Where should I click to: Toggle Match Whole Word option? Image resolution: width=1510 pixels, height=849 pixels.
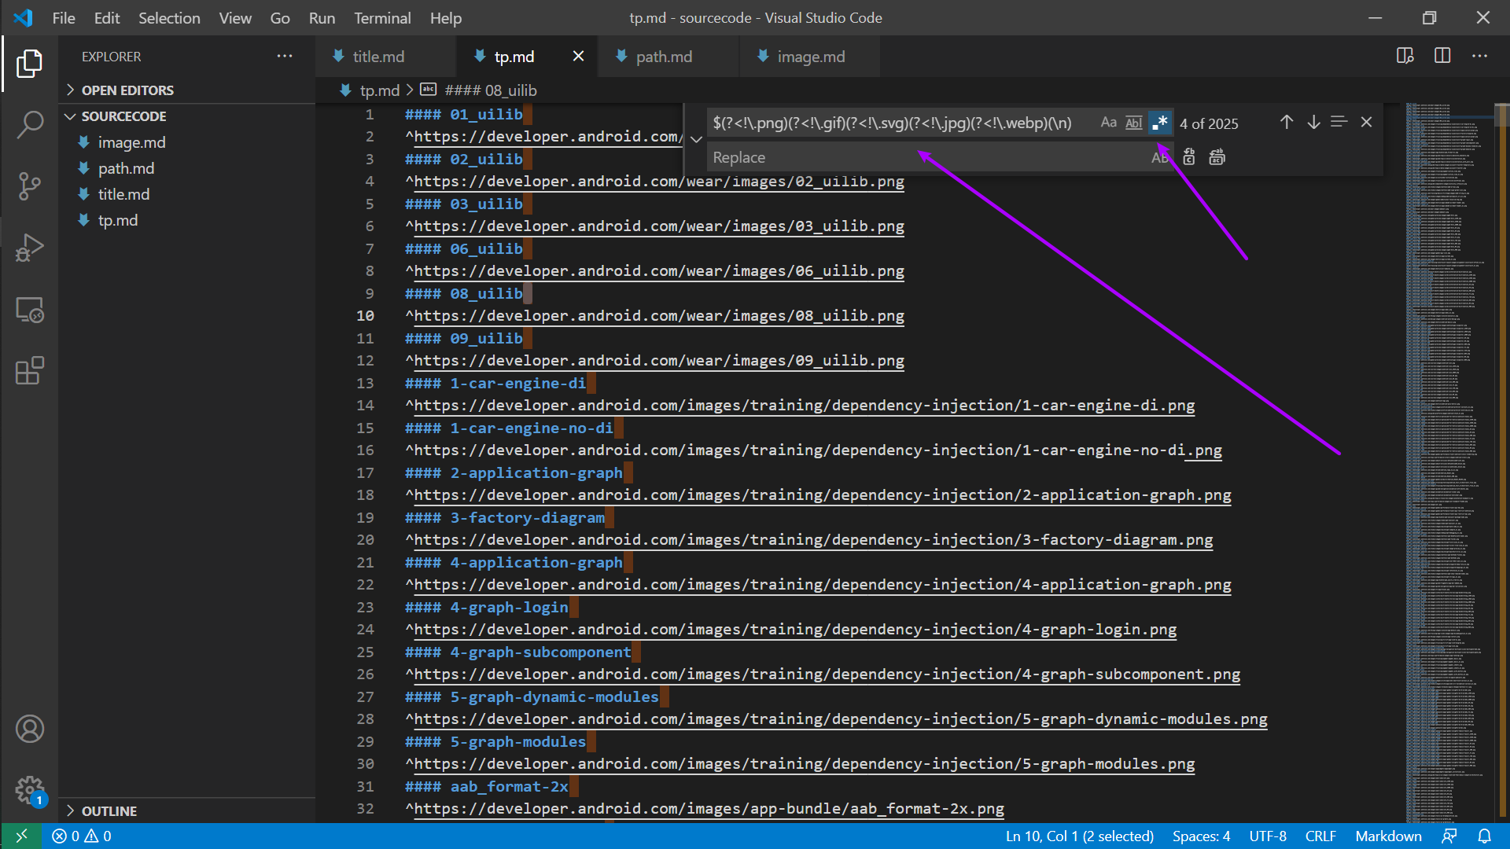(x=1133, y=123)
